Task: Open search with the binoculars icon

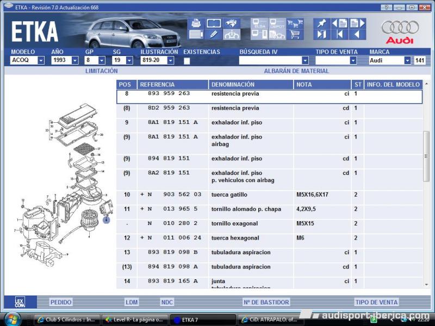Action: pos(232,23)
